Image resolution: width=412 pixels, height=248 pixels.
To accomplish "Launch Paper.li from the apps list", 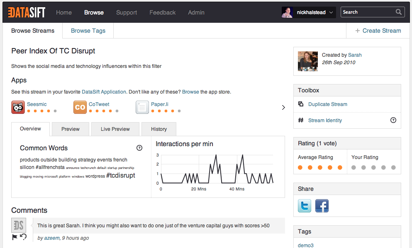I will coord(142,107).
